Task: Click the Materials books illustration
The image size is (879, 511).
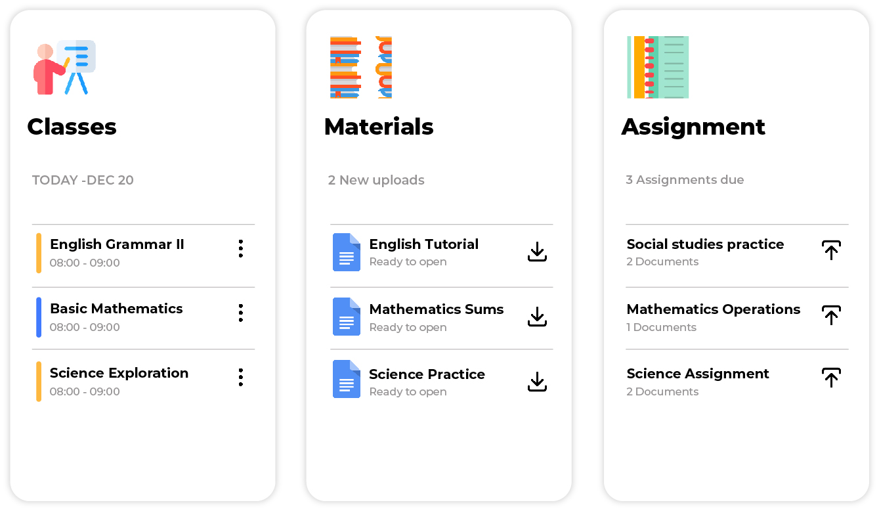Action: click(360, 67)
